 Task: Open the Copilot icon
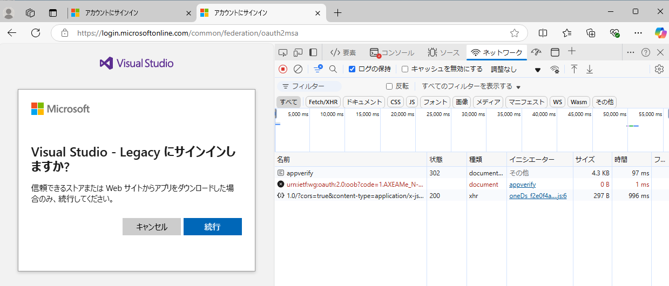click(660, 33)
